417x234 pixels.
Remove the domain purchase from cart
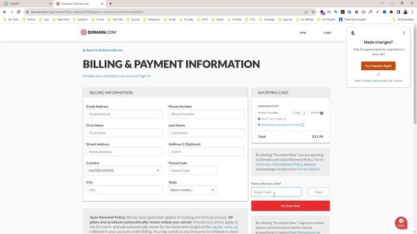[321, 113]
